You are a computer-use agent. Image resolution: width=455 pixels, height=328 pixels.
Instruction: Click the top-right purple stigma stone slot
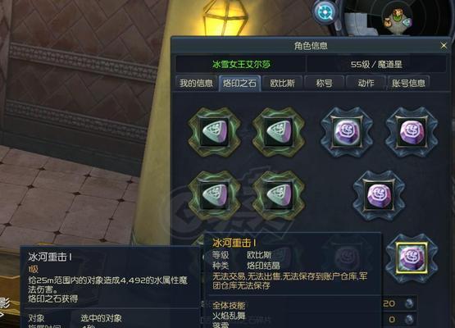point(412,132)
